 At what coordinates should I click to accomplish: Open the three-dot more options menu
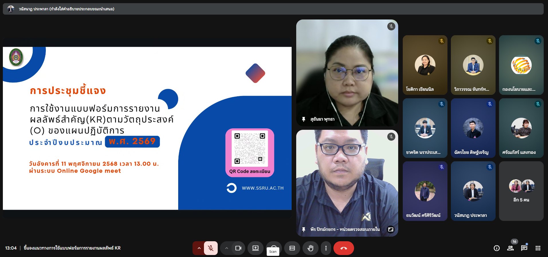tap(326, 248)
